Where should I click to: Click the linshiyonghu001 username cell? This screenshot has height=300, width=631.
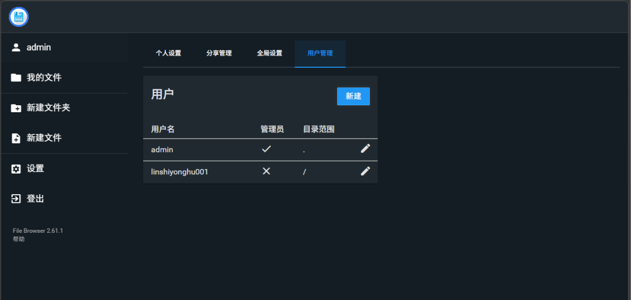coord(179,172)
